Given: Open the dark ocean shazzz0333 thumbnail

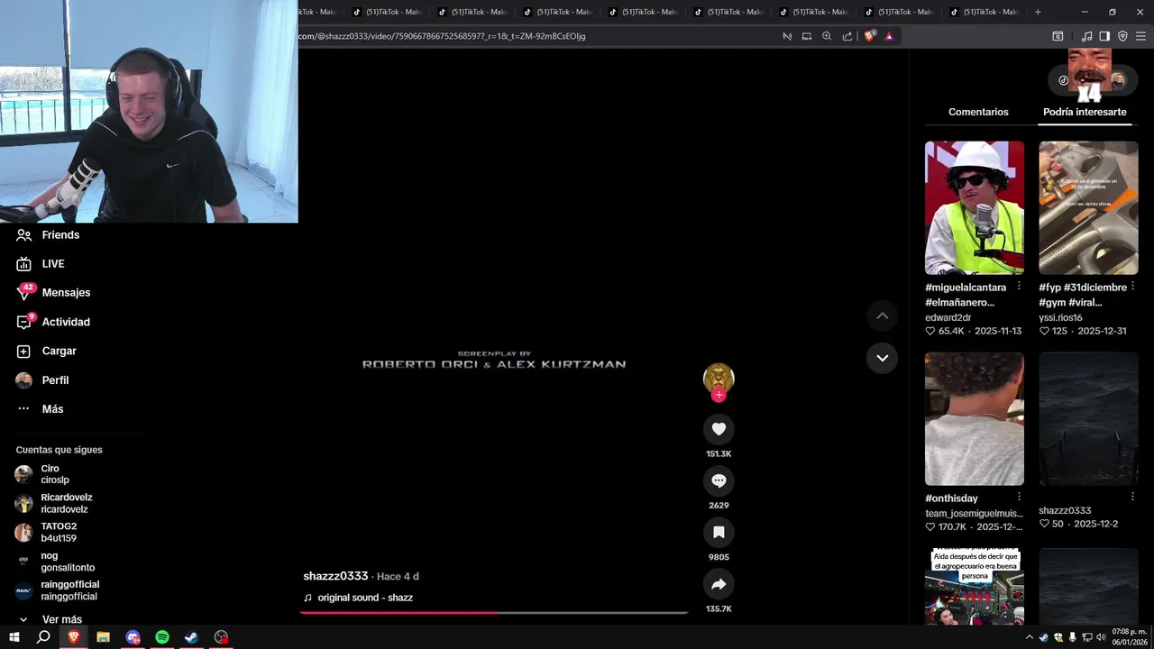Looking at the screenshot, I should (x=1088, y=419).
